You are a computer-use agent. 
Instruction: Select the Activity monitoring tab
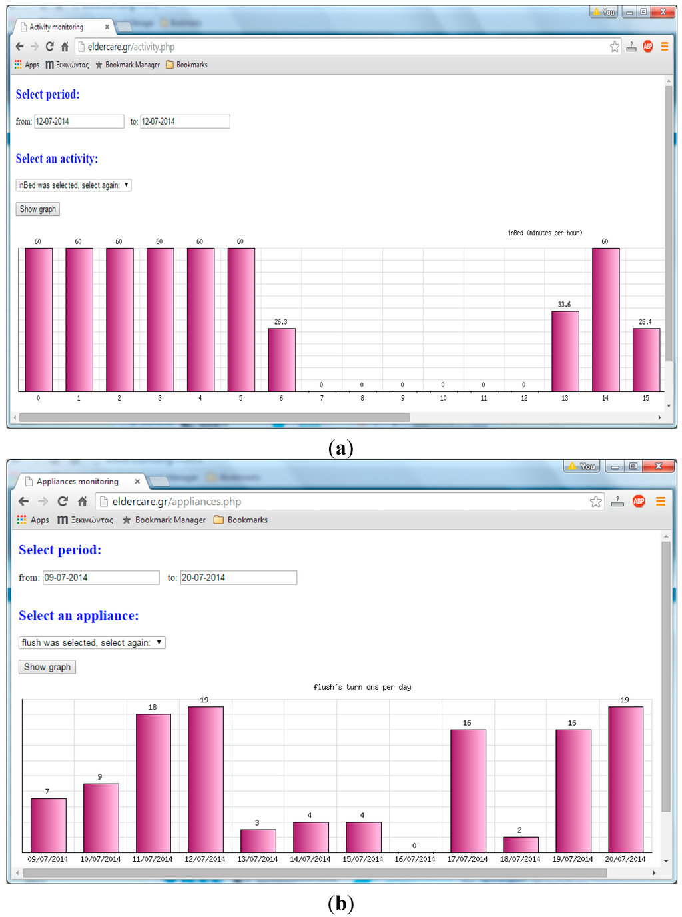coord(63,27)
